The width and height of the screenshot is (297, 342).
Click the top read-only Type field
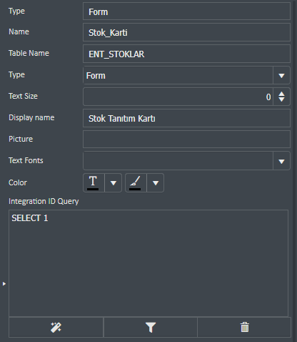coord(186,11)
